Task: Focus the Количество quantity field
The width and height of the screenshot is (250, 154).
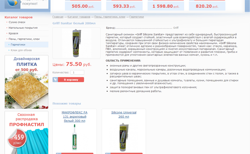Action: 77,72
